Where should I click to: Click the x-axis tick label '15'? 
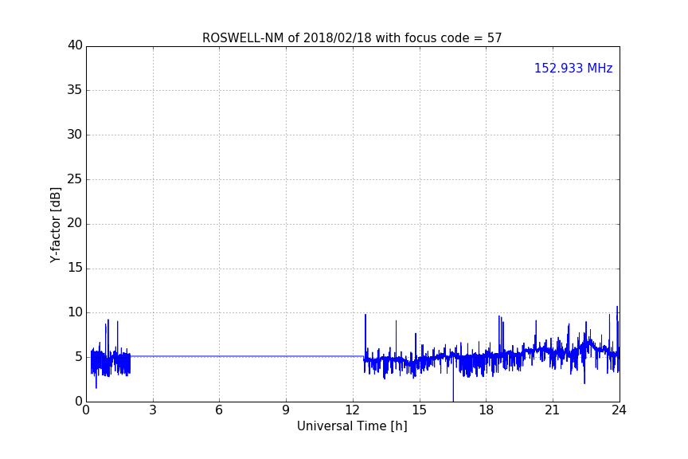(419, 410)
